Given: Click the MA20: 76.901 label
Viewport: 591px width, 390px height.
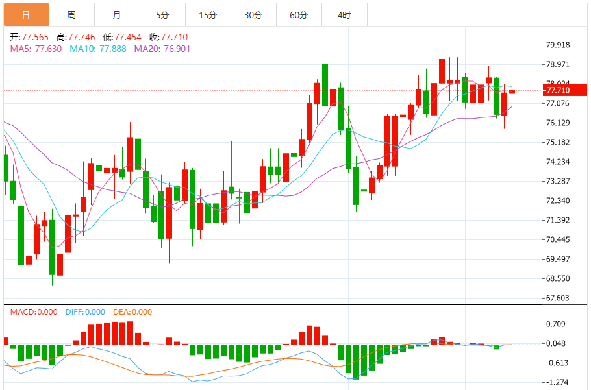Looking at the screenshot, I should 162,49.
